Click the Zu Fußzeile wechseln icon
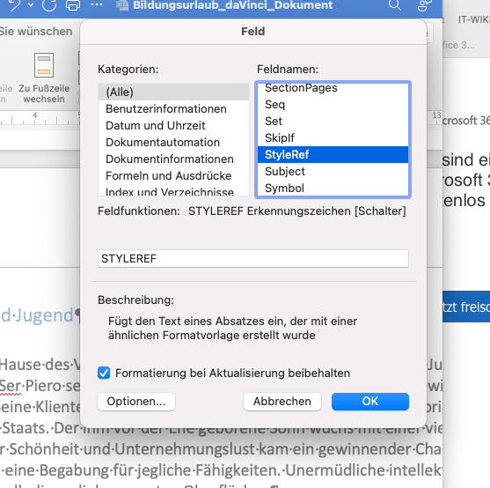This screenshot has width=490, height=488. tap(44, 65)
